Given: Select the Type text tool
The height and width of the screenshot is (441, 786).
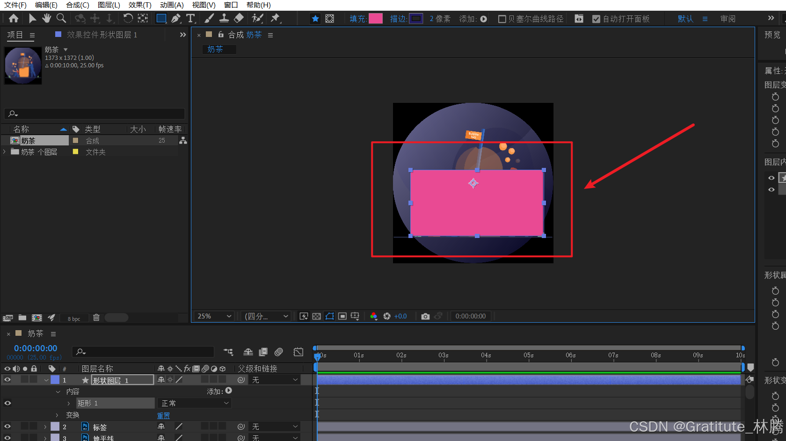Looking at the screenshot, I should [190, 18].
